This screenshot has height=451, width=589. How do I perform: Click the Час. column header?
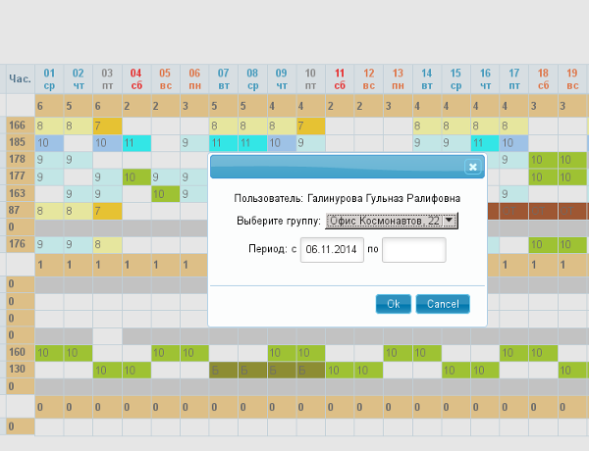point(19,78)
